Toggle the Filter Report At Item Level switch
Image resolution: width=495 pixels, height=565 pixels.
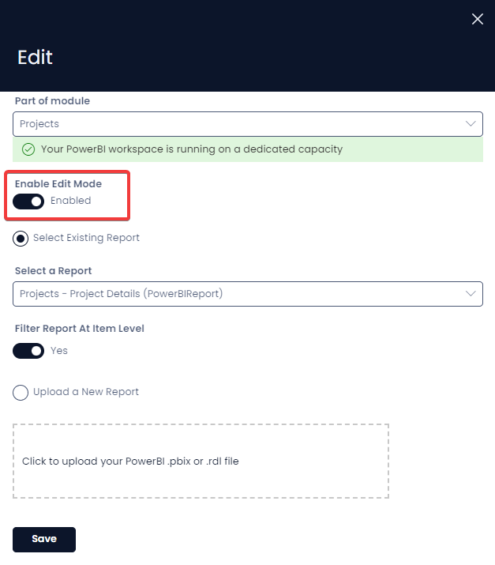28,351
